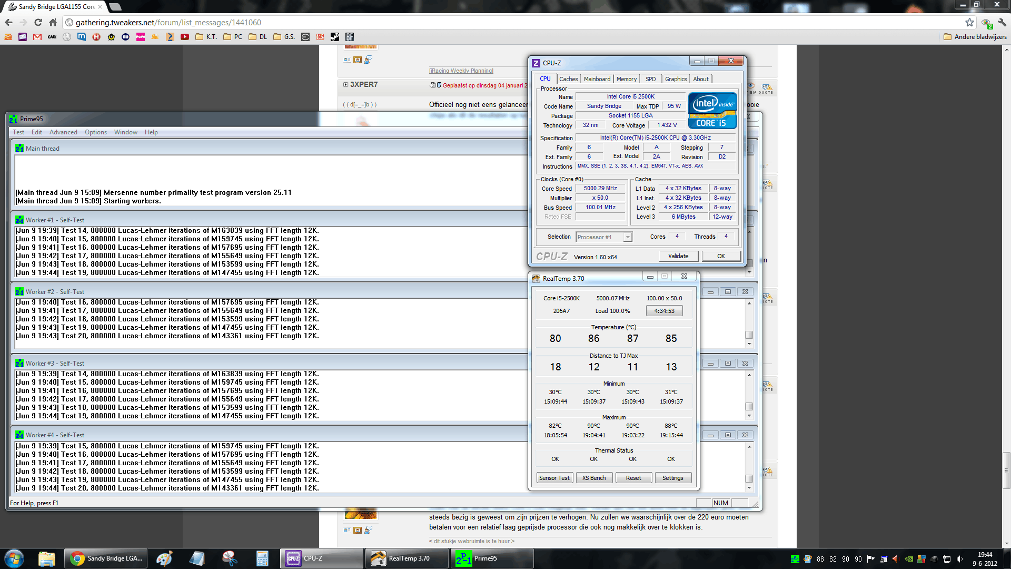This screenshot has height=569, width=1011.
Task: Open the 112 bookmark icon
Action: tap(320, 37)
